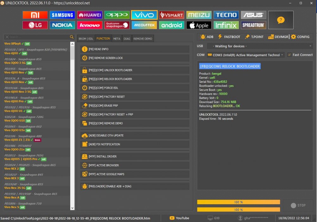Select the Infinix brand logo
The image size is (317, 222).
point(226,25)
